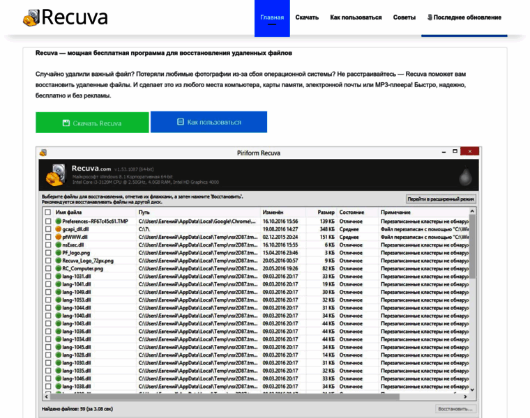
Task: Click the green status dot of lang-1040.dll
Action: 58,316
